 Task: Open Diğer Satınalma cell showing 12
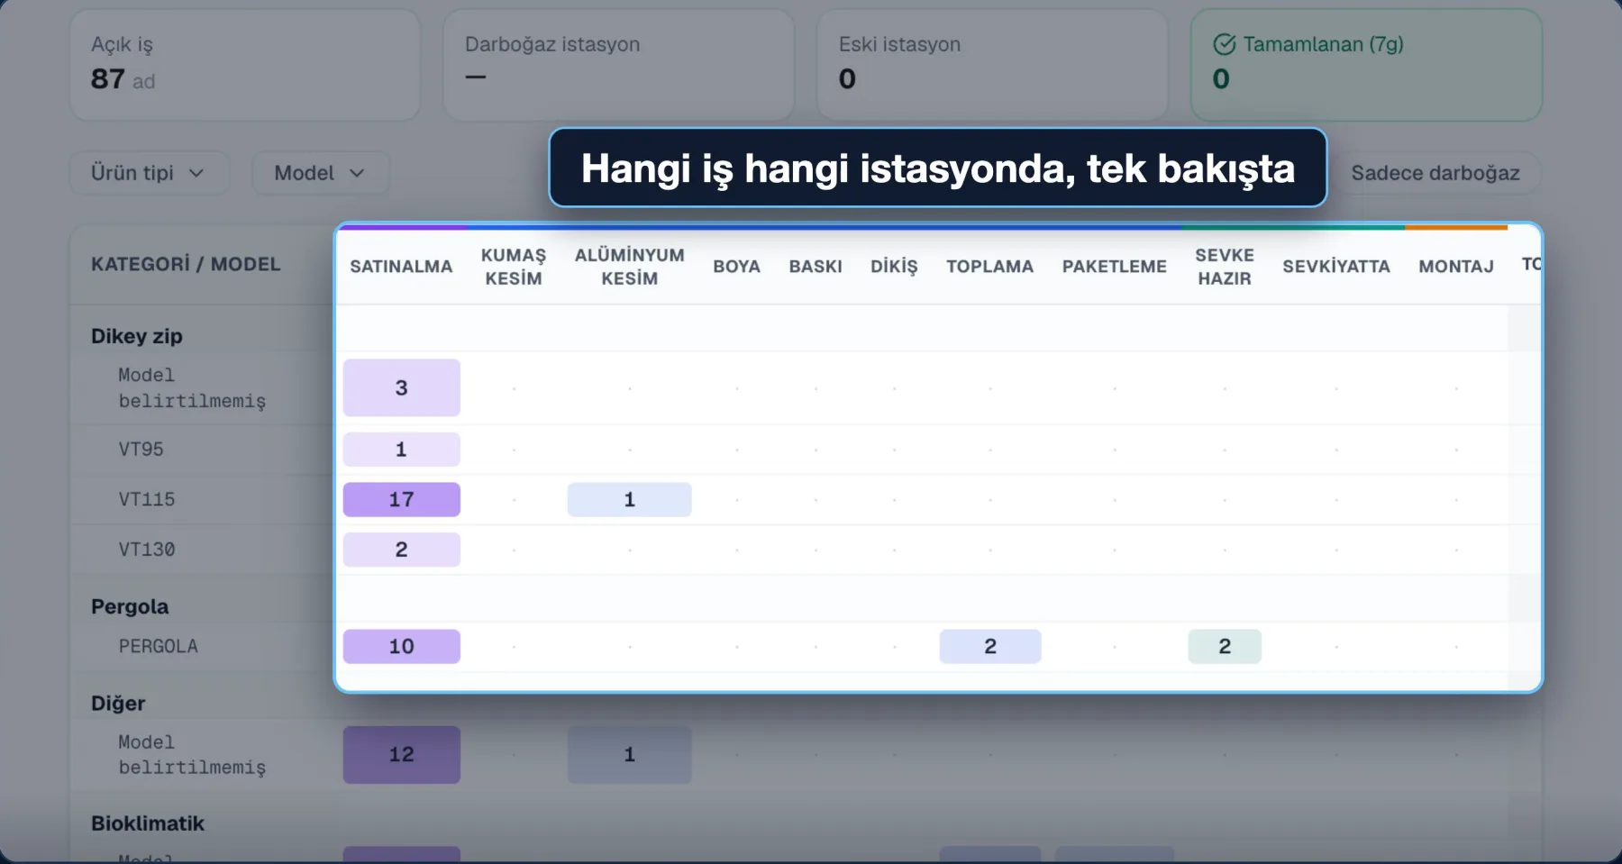click(402, 754)
